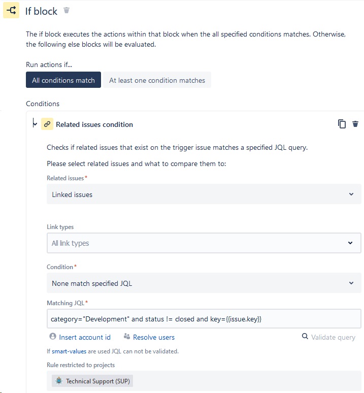Click the Insert account id link

(x=85, y=337)
